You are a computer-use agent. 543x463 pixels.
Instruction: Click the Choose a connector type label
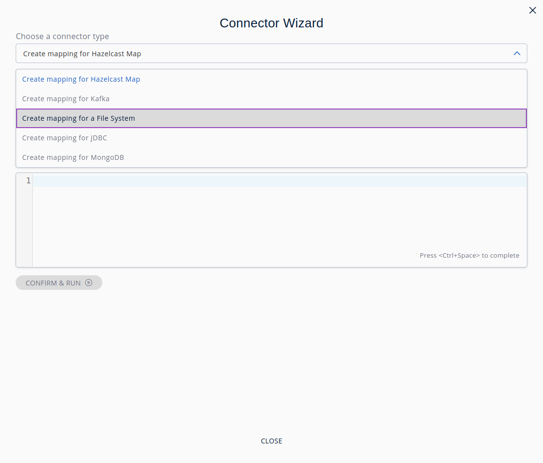[x=62, y=37]
